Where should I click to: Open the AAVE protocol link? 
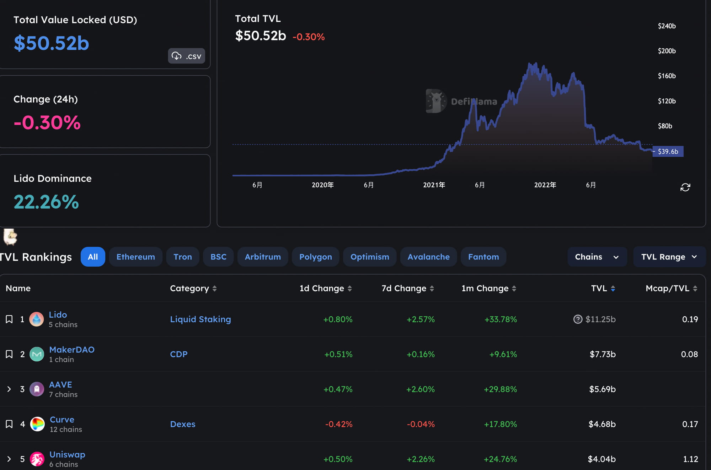(60, 384)
